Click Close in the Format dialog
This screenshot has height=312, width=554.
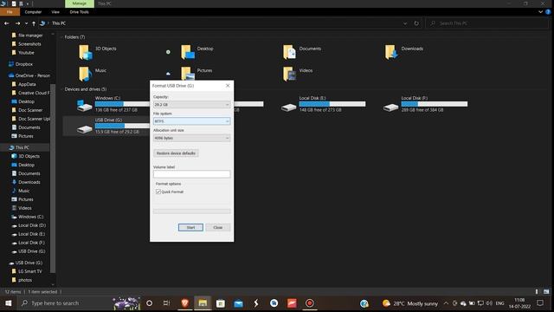coord(217,227)
